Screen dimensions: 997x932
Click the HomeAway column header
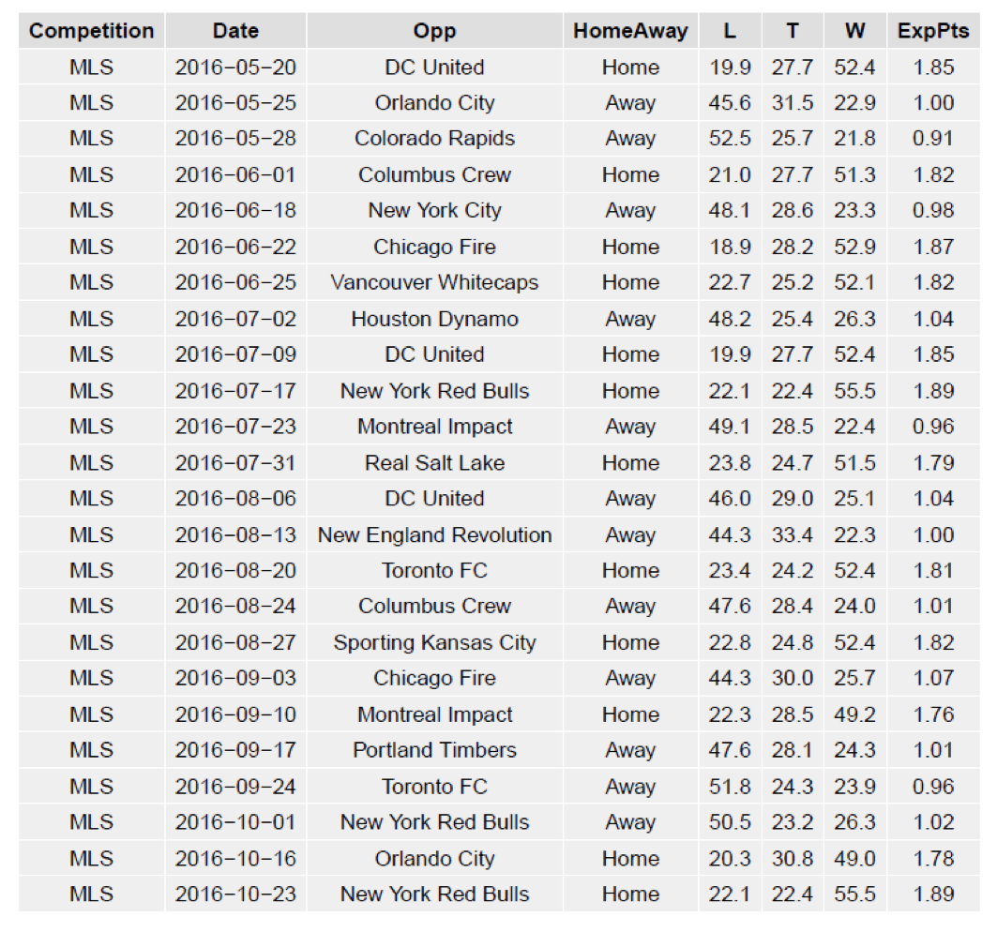click(630, 31)
